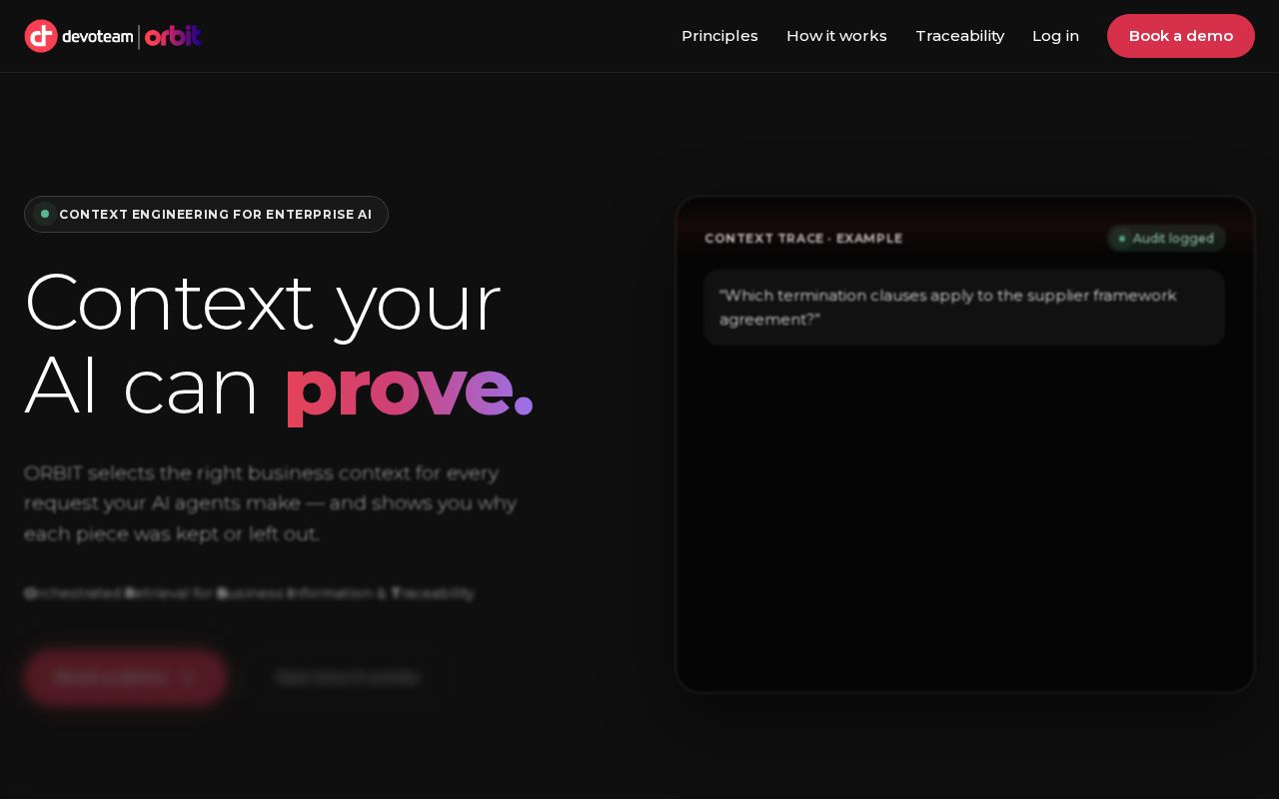Click paragraph starting ORBIT selects the right
Viewport: 1279px width, 799px height.
[x=271, y=503]
